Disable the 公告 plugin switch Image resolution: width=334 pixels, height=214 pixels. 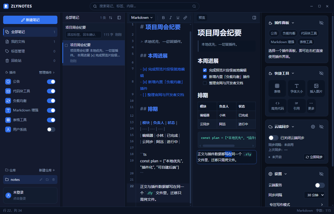[x=51, y=82]
